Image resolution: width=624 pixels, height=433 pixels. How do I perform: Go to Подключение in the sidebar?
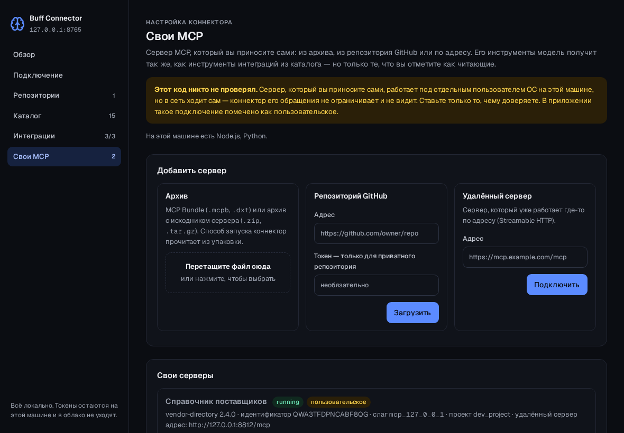coord(64,75)
